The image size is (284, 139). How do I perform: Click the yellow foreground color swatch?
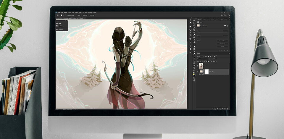click(194, 75)
